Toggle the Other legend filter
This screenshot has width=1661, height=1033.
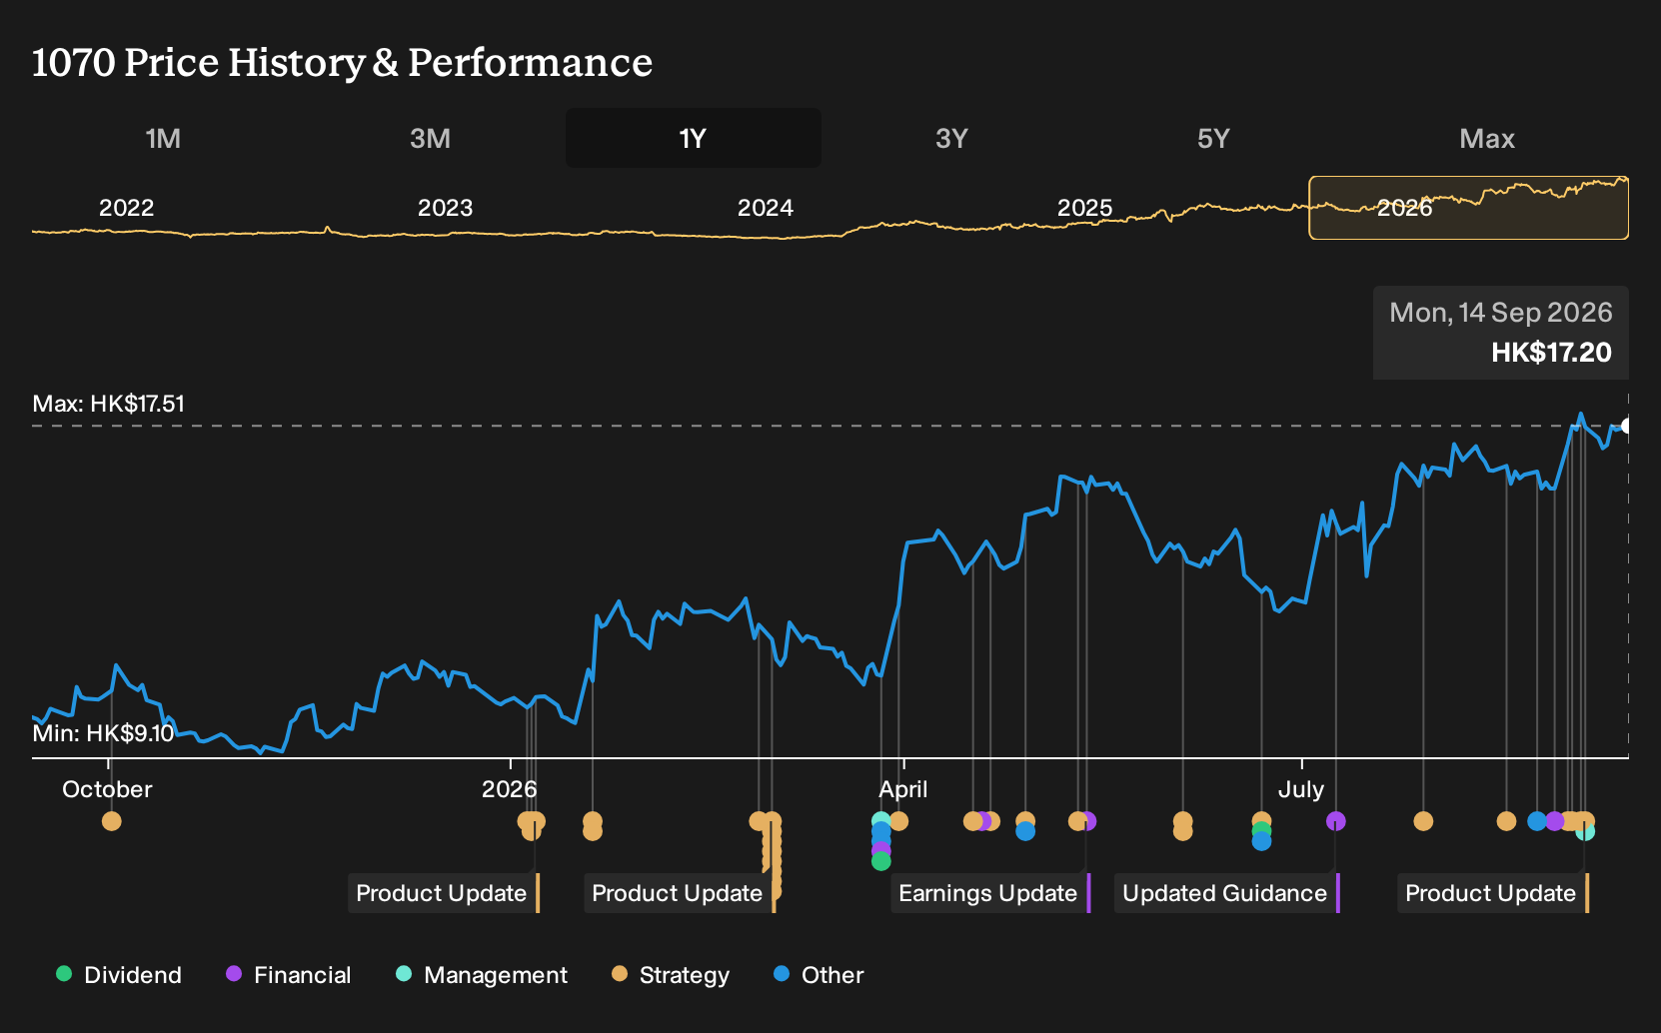pyautogui.click(x=819, y=975)
